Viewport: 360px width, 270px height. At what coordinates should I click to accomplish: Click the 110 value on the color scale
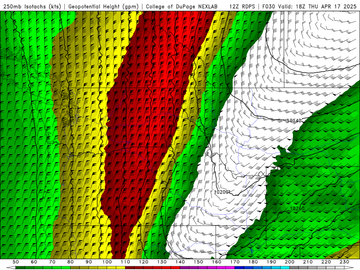(126, 262)
